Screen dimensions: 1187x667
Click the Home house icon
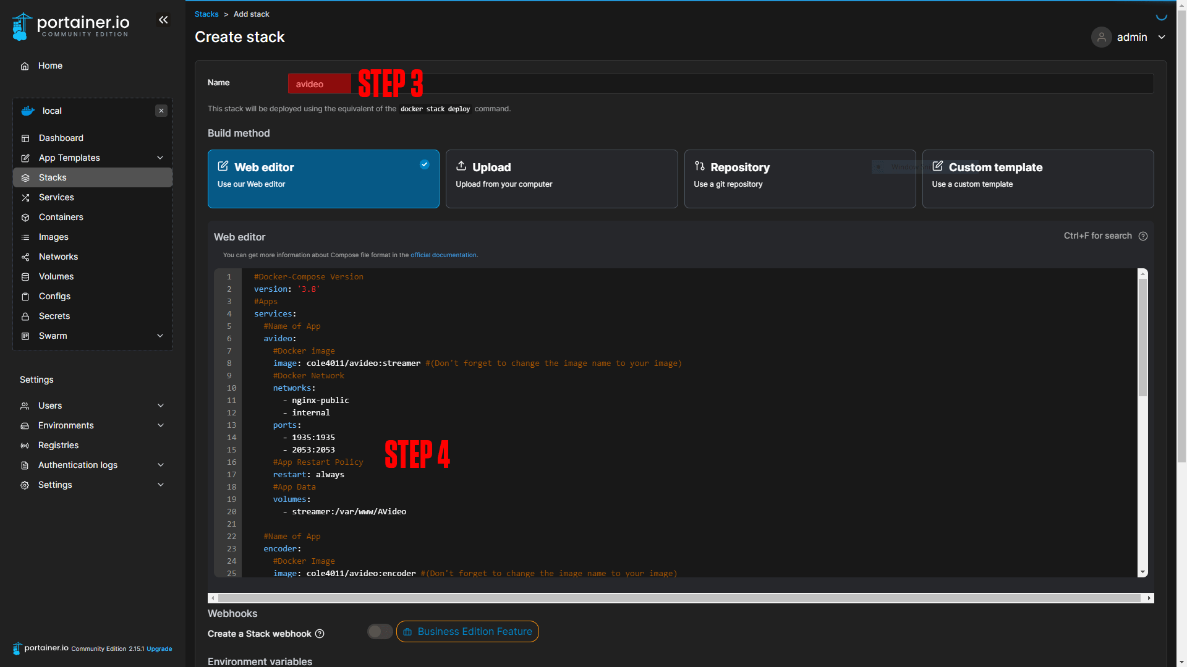coord(25,66)
